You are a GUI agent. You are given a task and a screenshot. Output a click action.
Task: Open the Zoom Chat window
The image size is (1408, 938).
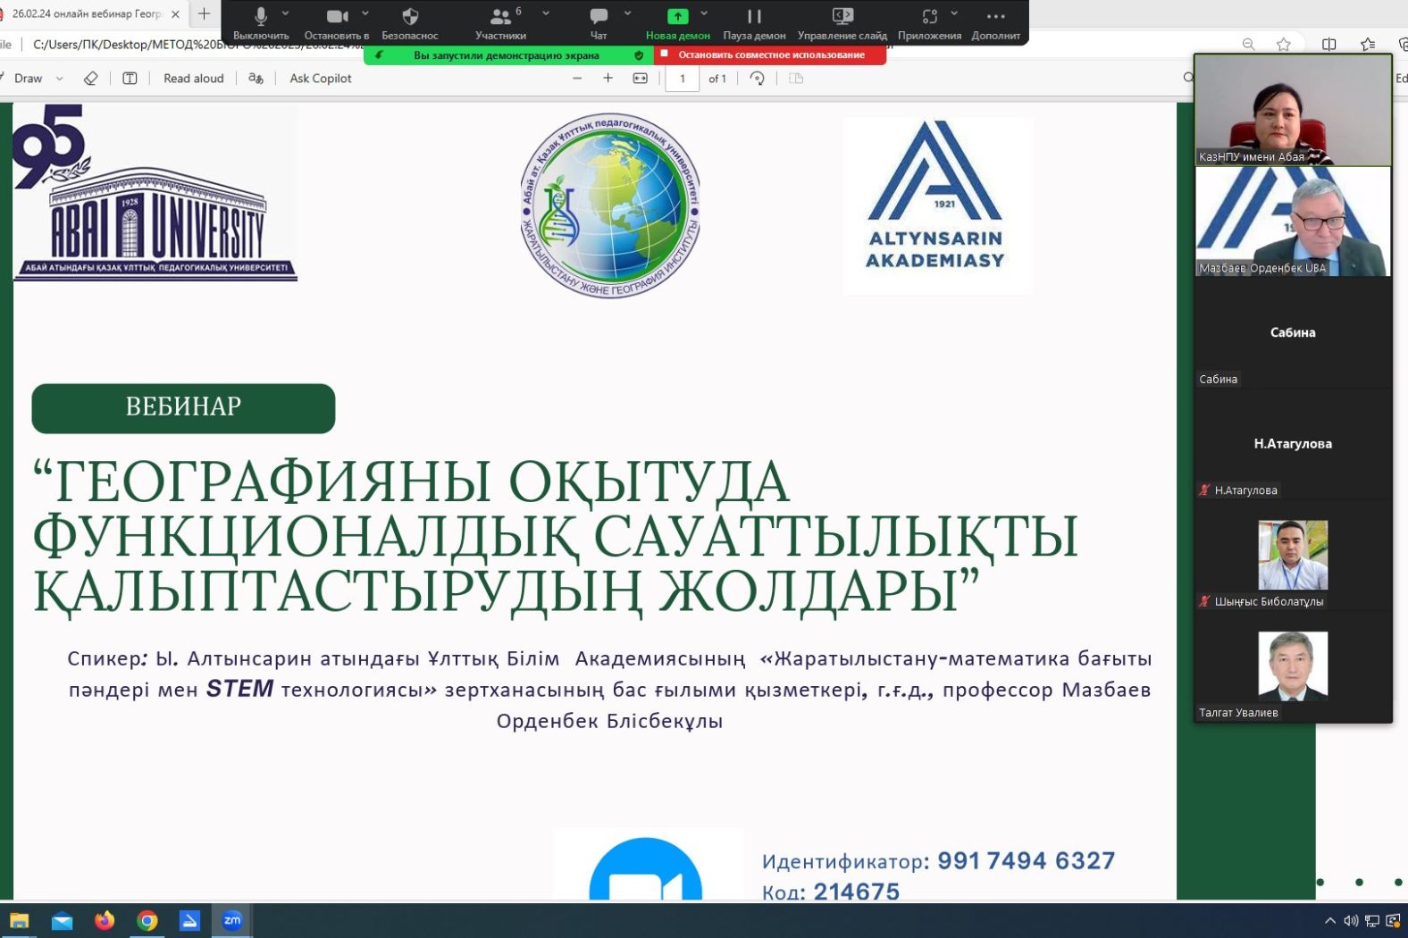(599, 18)
